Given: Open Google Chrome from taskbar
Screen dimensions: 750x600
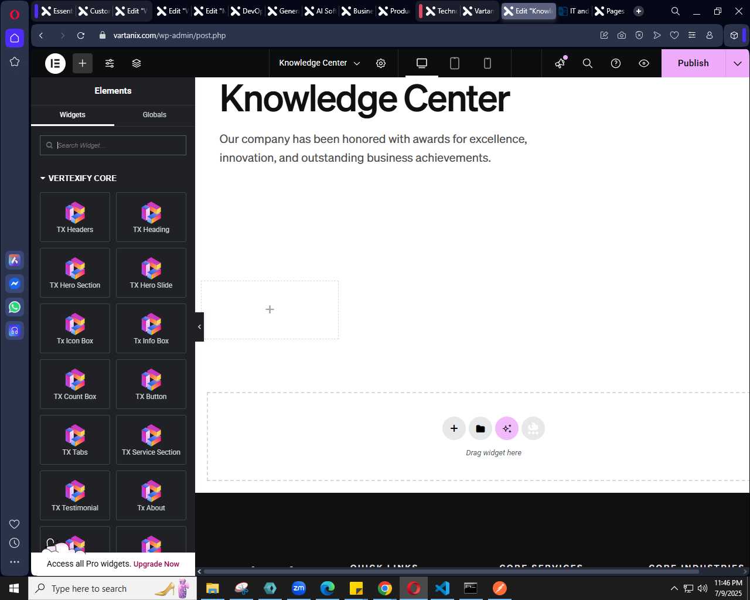Looking at the screenshot, I should click(385, 588).
